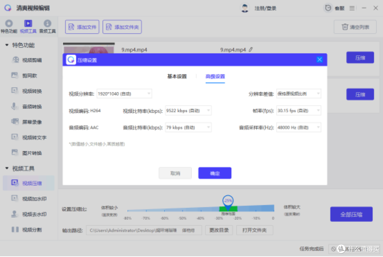Click 确定 in the compression dialog
The height and width of the screenshot is (257, 383).
point(215,173)
